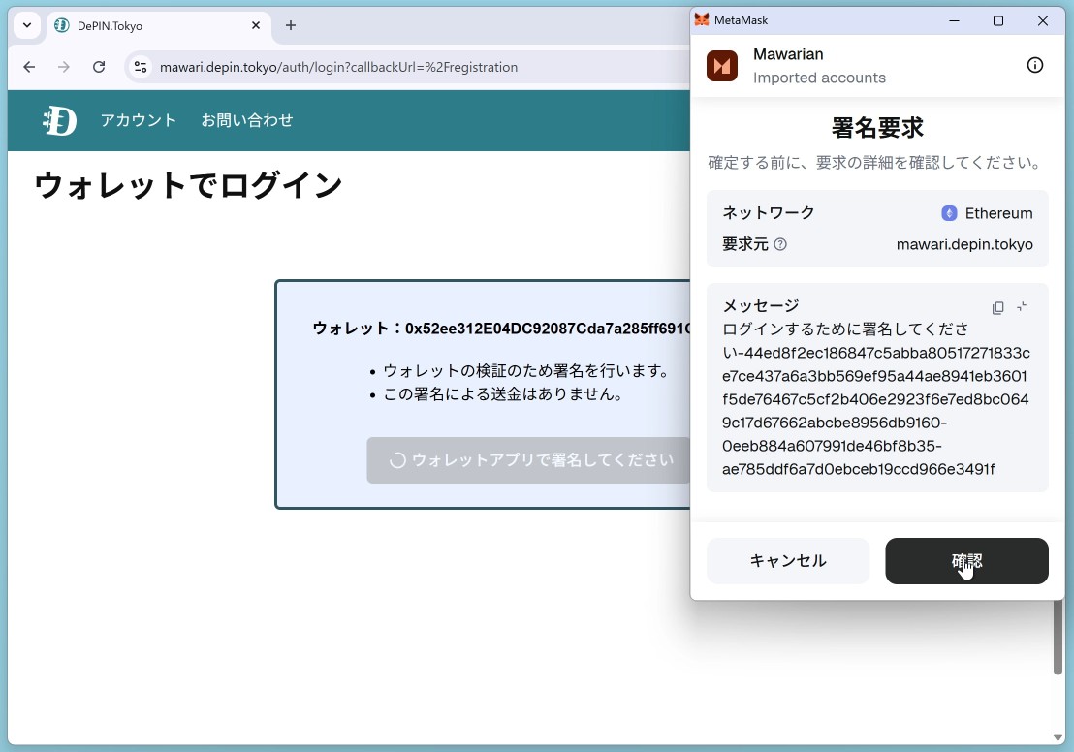Click the DePIN.Tokyo logo

pos(59,120)
